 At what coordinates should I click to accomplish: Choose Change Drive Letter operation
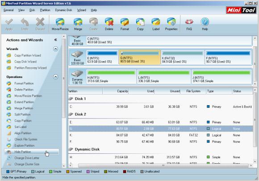point(27,158)
